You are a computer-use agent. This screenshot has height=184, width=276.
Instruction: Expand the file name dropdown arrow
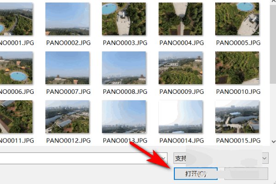coord(163,158)
